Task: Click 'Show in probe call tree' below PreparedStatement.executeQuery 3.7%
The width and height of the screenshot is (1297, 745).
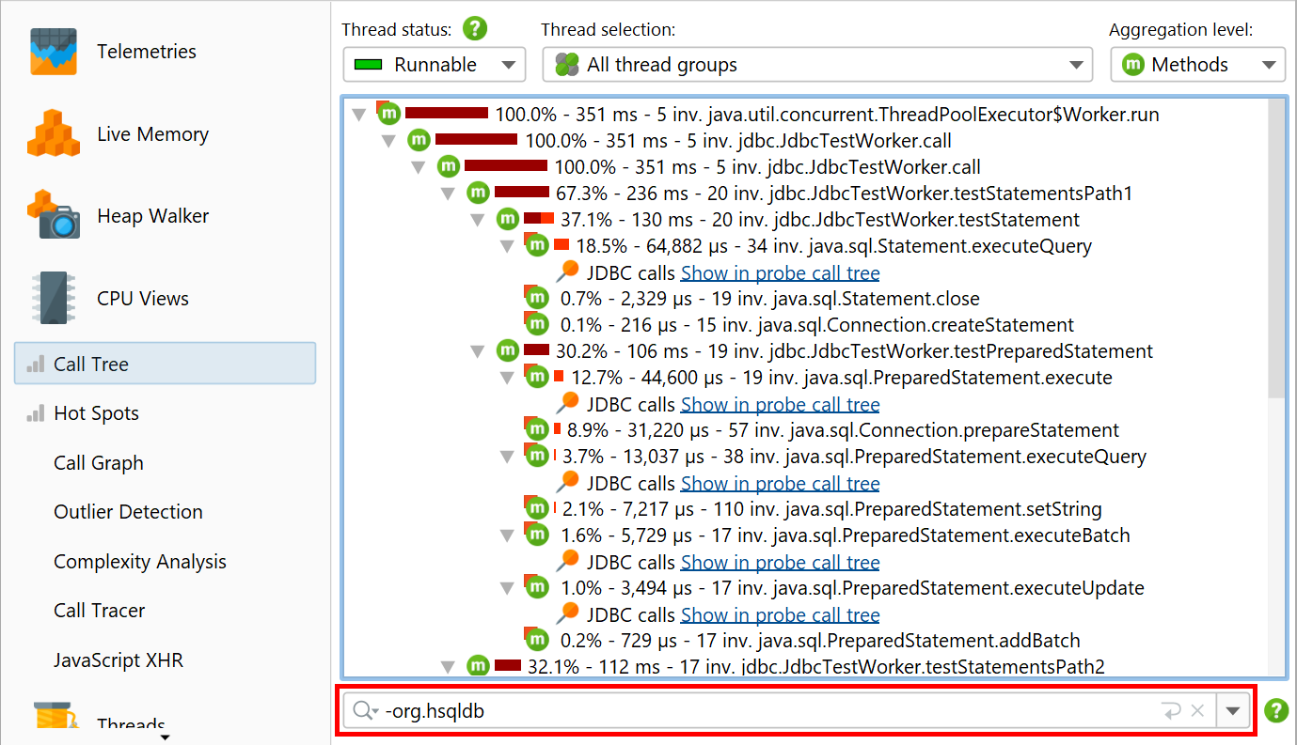Action: pyautogui.click(x=780, y=484)
